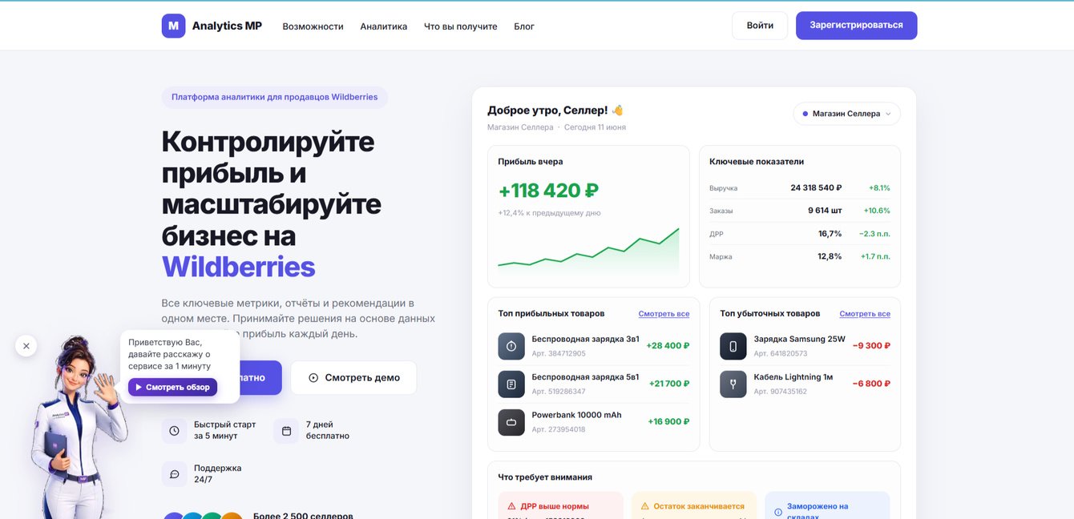
Task: Click the warning icon on ДРР выше нормы
Action: 511,506
